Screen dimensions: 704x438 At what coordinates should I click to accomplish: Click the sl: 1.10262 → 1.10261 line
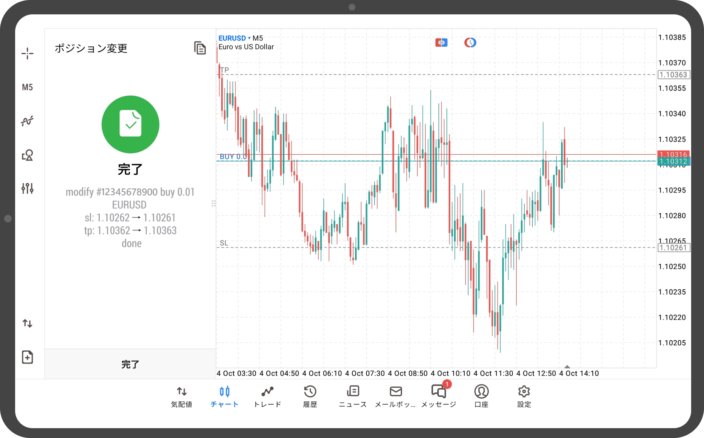pos(130,217)
